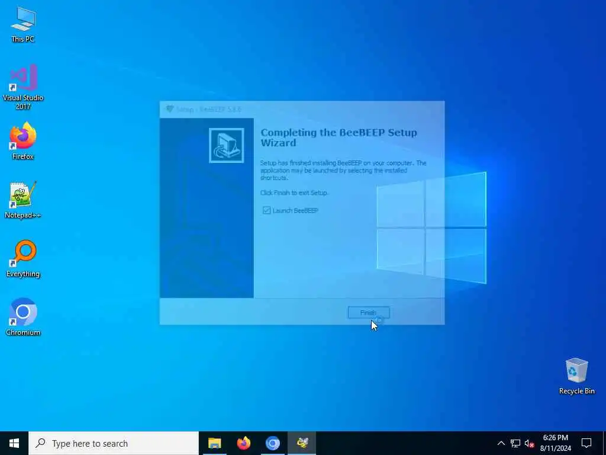The height and width of the screenshot is (455, 606).
Task: Show hidden system tray icons
Action: tap(501, 443)
